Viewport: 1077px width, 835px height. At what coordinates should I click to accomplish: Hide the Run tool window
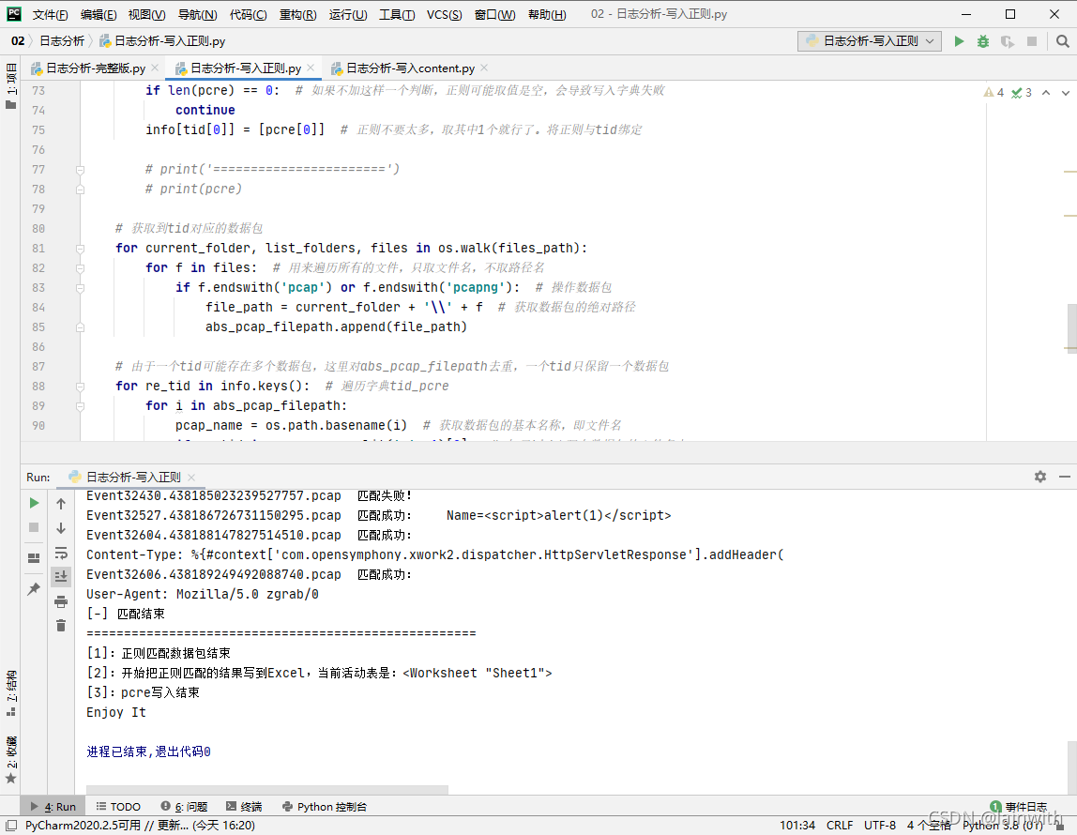1064,477
